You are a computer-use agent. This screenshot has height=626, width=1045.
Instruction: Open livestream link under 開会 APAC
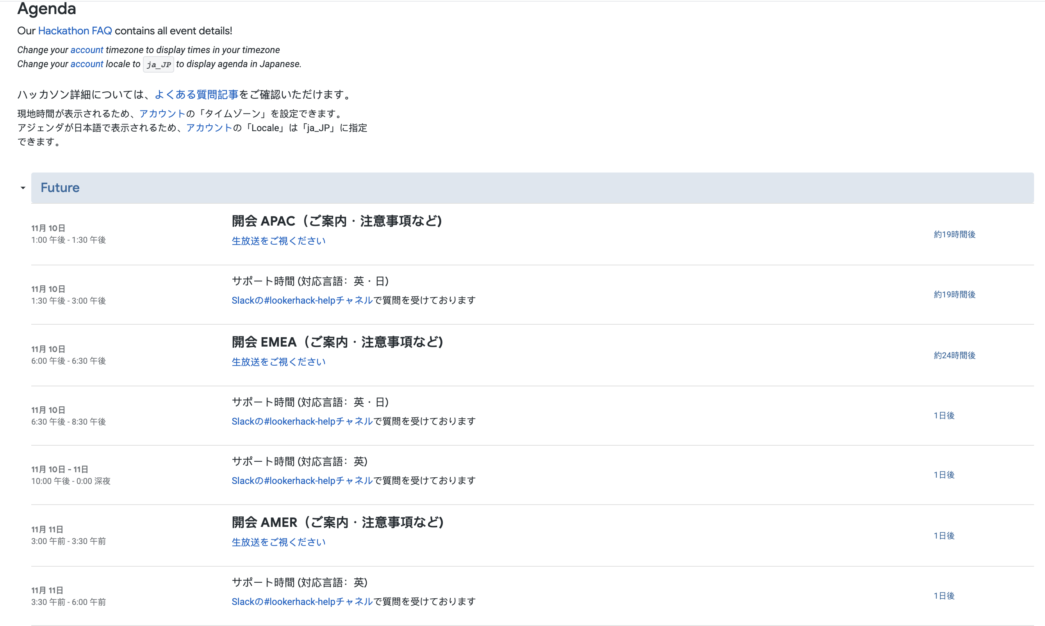[278, 241]
